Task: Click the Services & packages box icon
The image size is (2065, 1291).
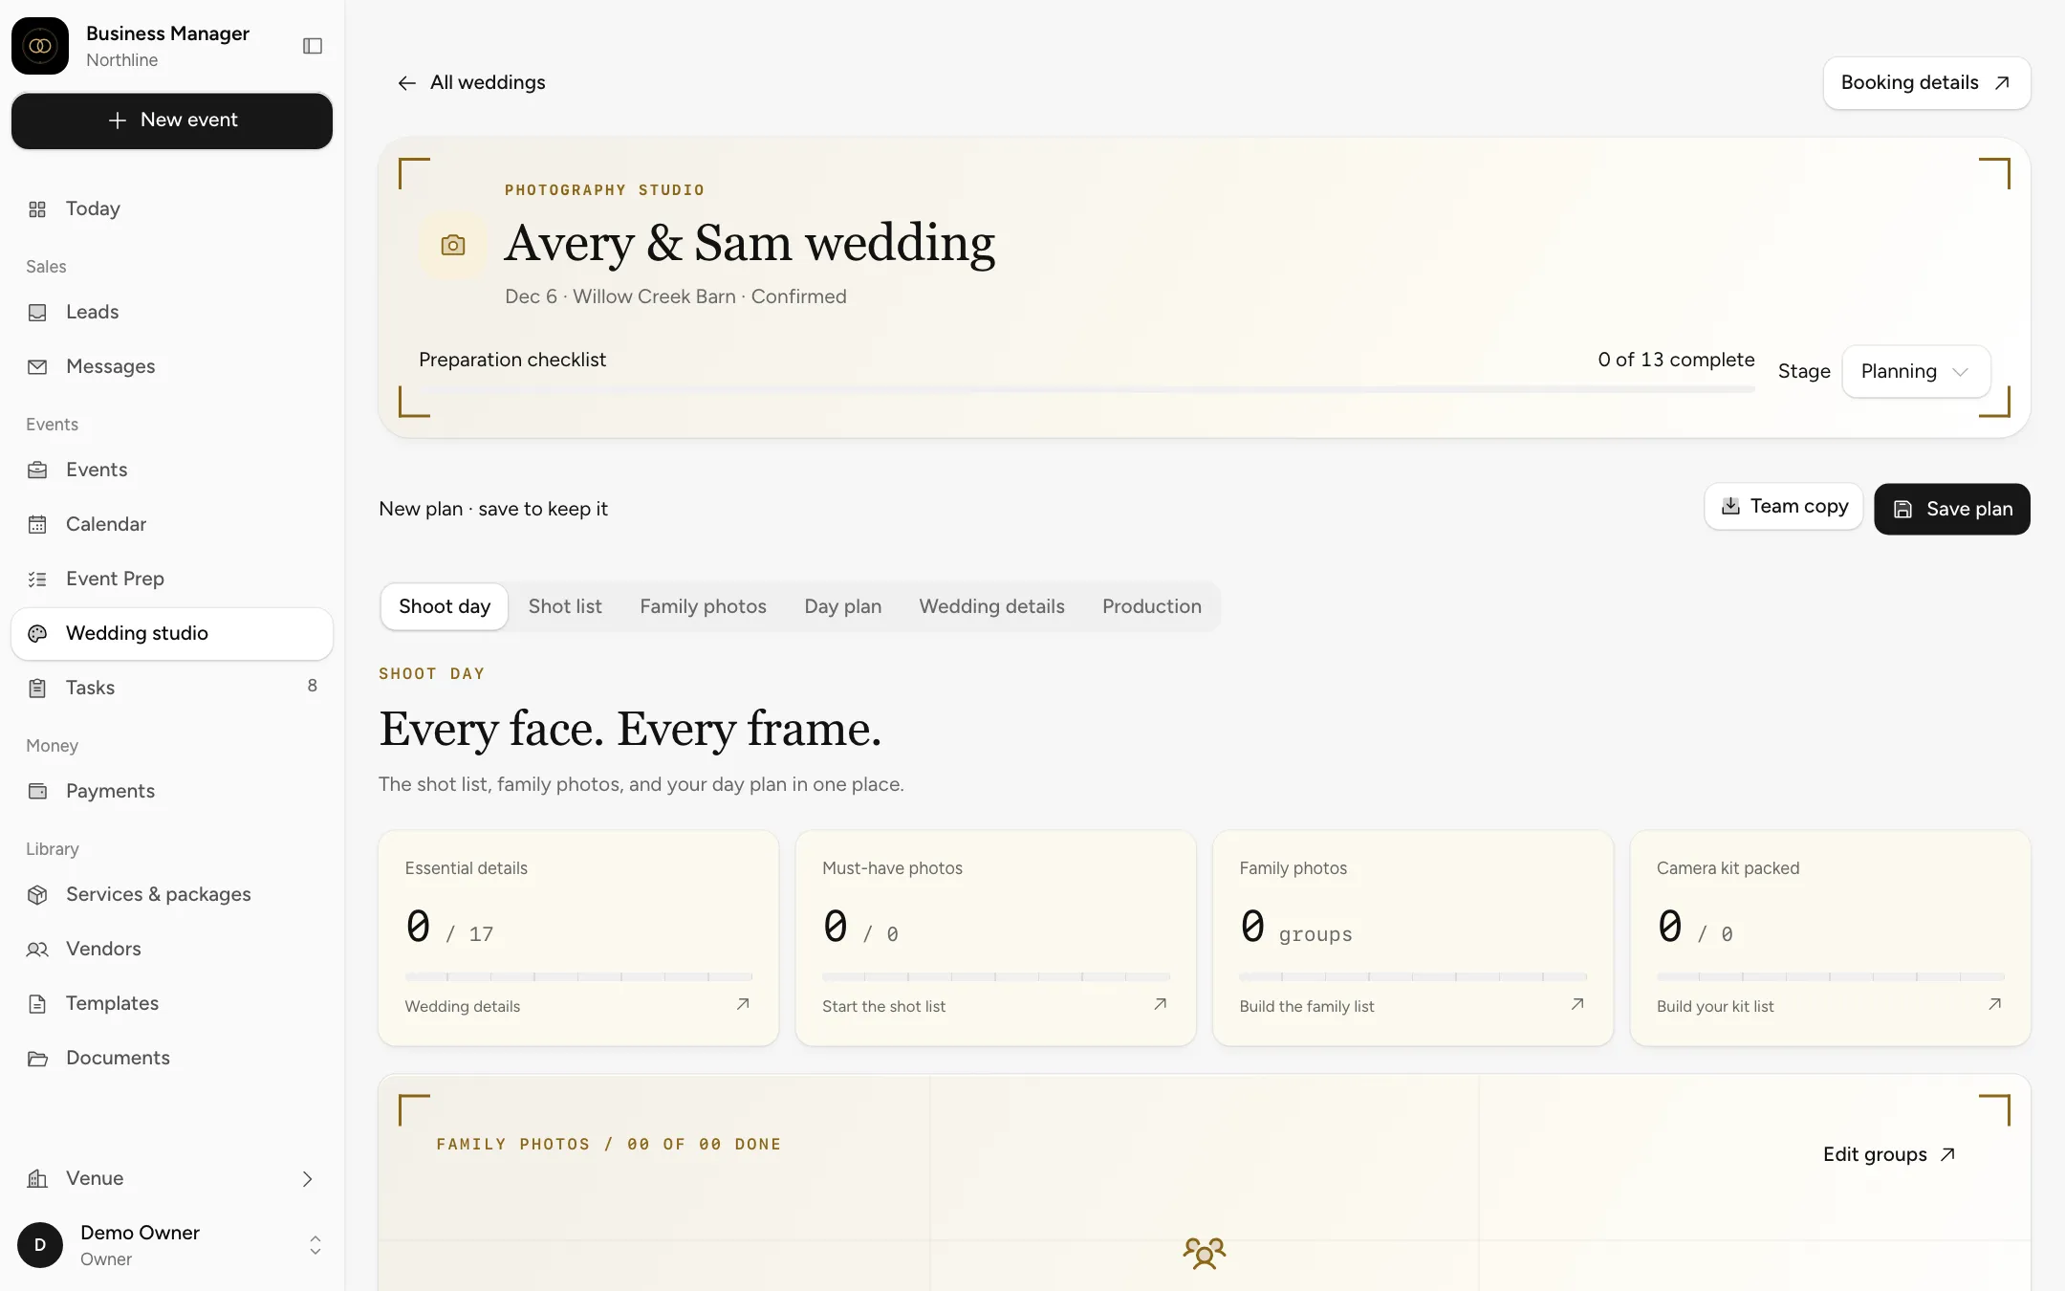Action: [37, 894]
